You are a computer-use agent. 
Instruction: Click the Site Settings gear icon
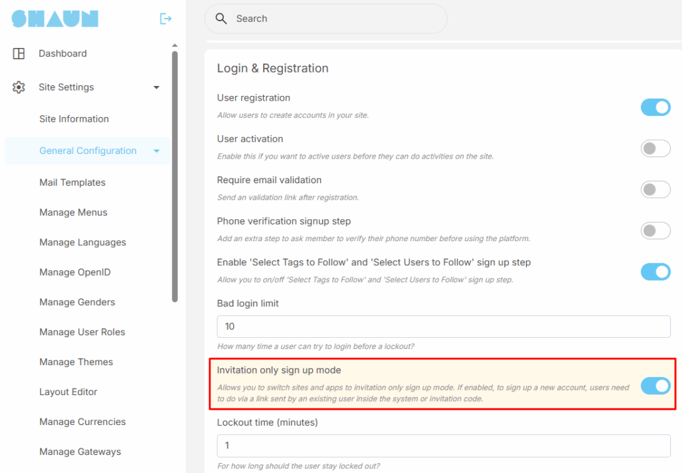pos(19,87)
